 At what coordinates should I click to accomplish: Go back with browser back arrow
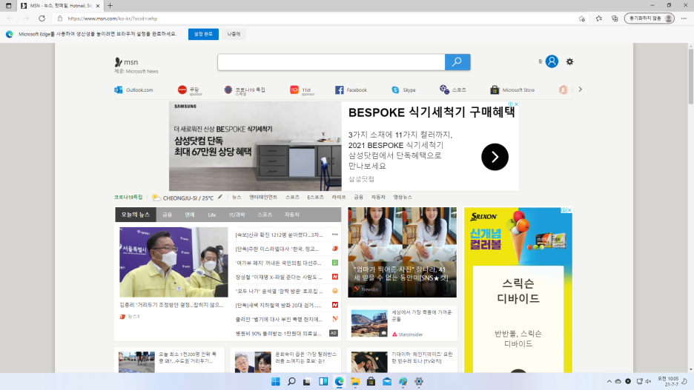click(10, 19)
